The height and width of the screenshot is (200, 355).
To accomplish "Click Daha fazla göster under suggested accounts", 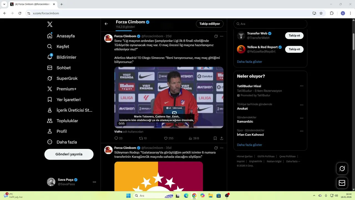I will pyautogui.click(x=249, y=62).
